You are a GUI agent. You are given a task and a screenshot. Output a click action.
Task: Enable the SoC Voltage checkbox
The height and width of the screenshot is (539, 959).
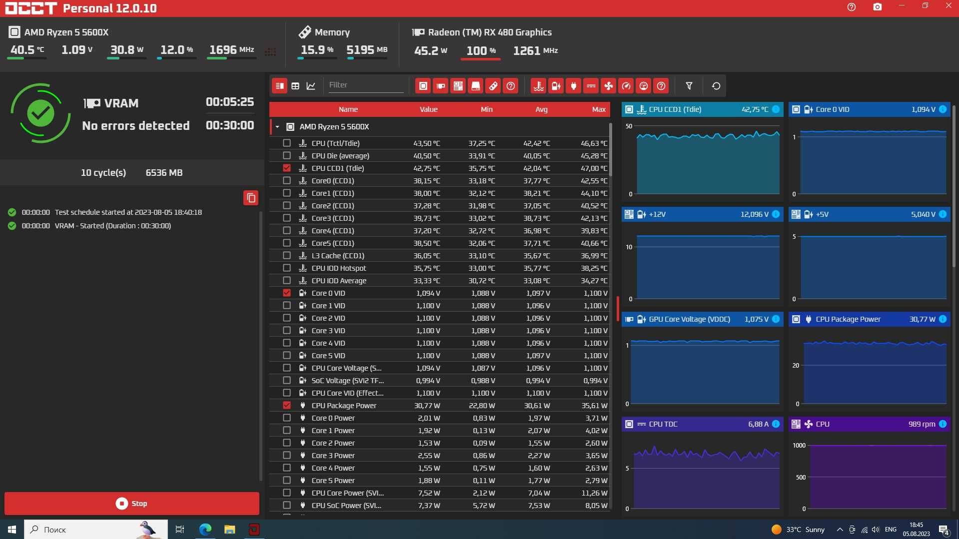(287, 380)
